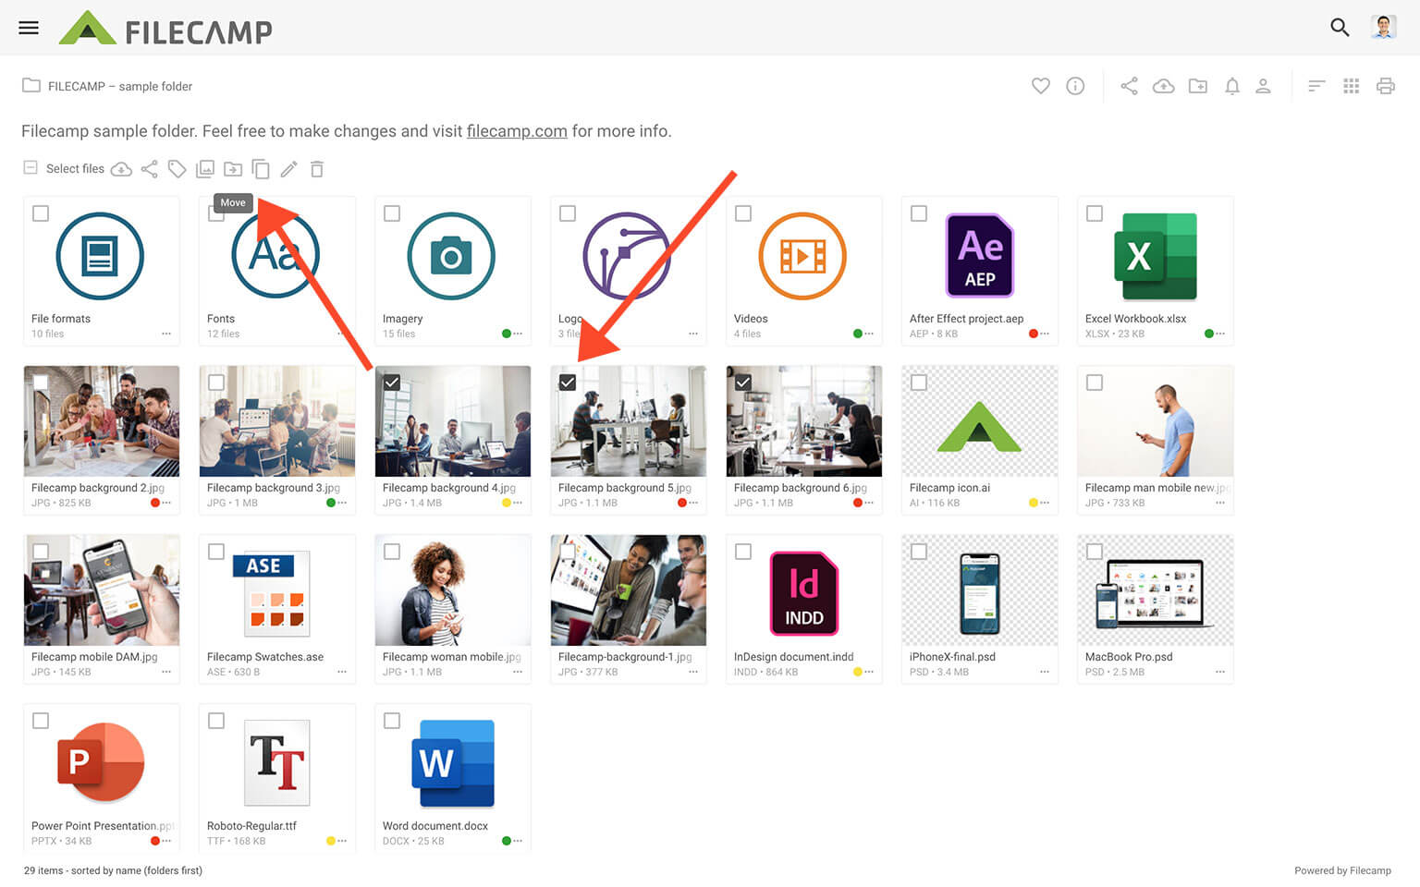This screenshot has width=1420, height=887.
Task: Open the Filecamp background 2.jpg thumbnail
Action: tap(102, 421)
